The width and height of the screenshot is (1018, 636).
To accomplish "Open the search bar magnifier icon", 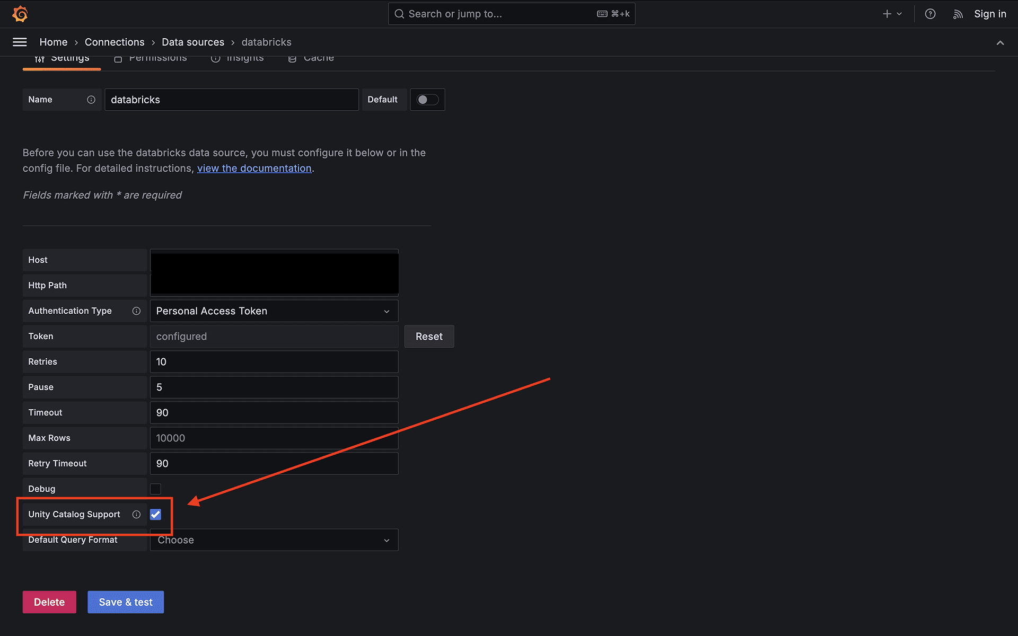I will point(399,14).
